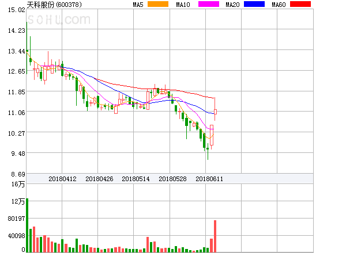Click the 15.02 price axis label

click(x=17, y=10)
